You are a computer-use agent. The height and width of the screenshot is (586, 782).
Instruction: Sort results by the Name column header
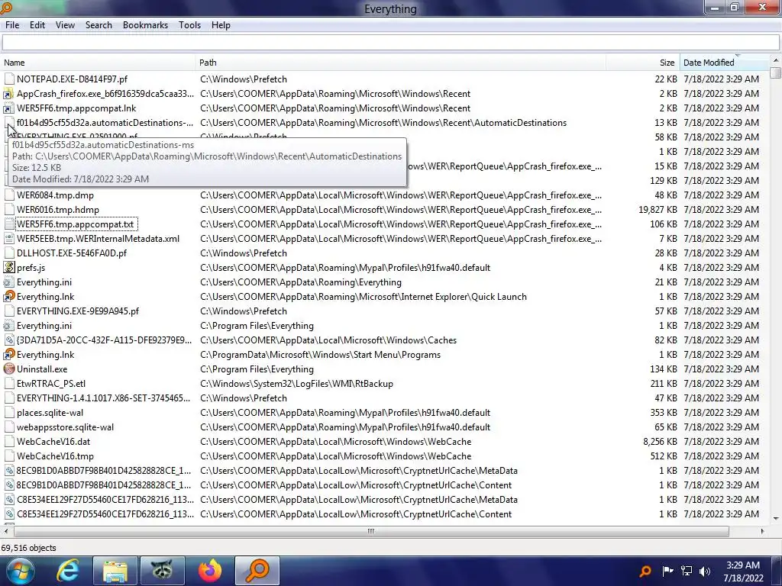coord(99,63)
